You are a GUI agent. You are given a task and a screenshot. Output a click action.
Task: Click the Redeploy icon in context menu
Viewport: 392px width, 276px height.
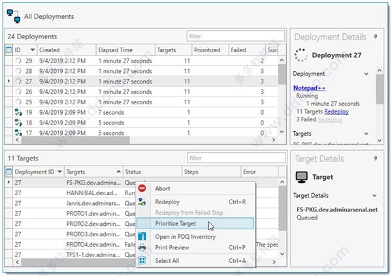click(x=142, y=202)
